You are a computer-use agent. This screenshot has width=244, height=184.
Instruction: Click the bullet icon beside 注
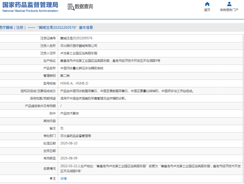pos(51,178)
